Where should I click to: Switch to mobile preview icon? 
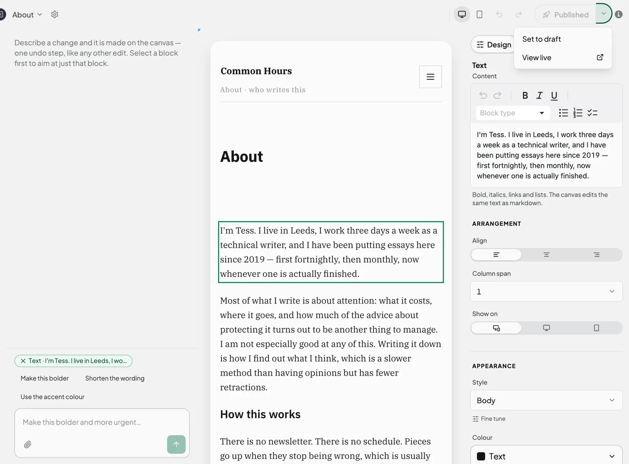[480, 15]
